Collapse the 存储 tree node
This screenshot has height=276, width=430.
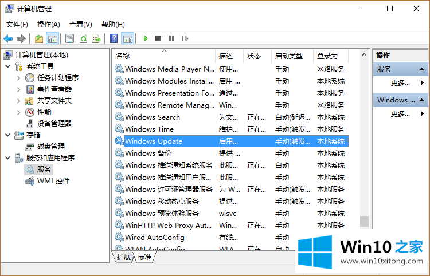pyautogui.click(x=7, y=135)
